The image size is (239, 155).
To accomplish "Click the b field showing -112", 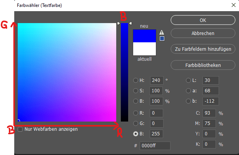I will point(211,101).
